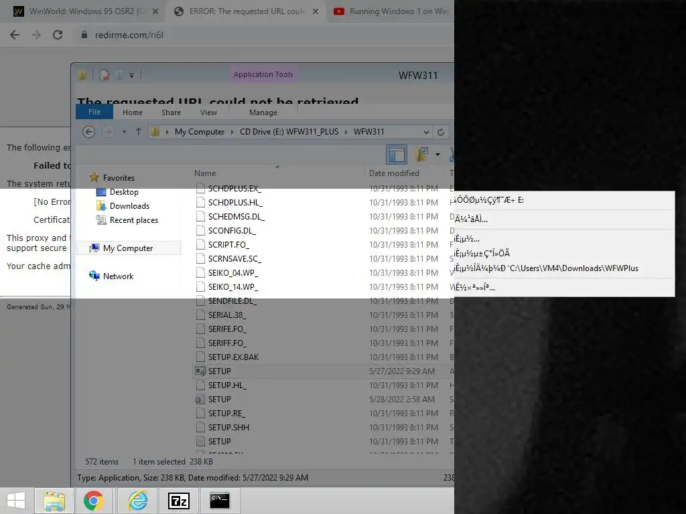Screen dimensions: 686x514
Task: Open the Windows Start button
Action: 16,501
